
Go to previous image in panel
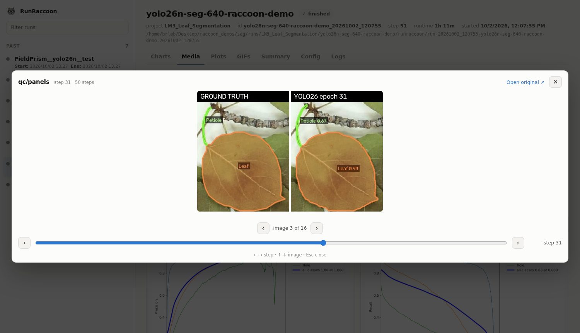point(263,228)
